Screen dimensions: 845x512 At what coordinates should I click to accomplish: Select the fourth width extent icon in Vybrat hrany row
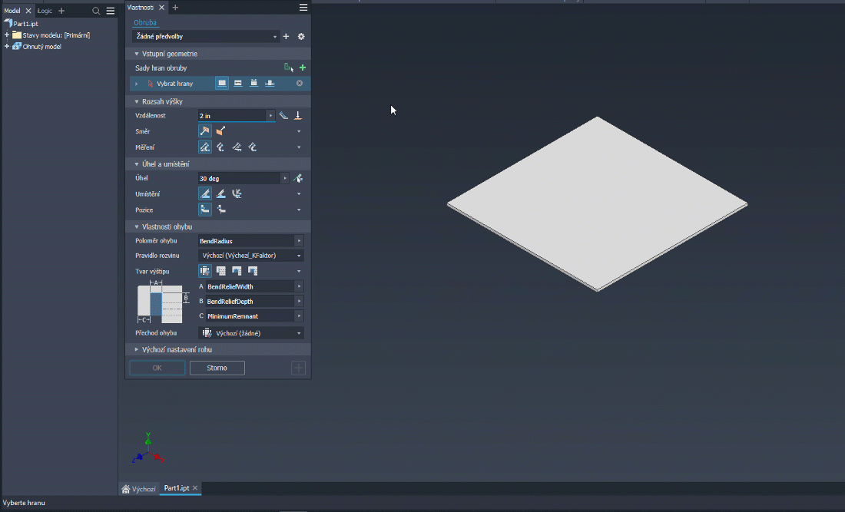click(270, 84)
